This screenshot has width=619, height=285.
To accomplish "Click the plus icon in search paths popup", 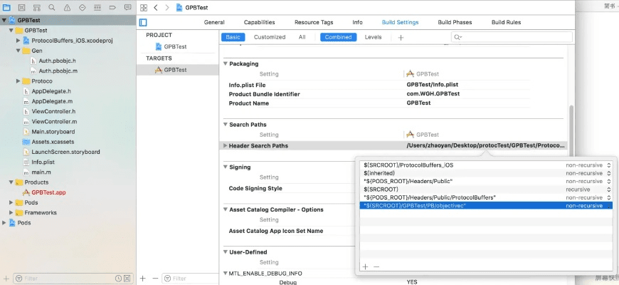I will pyautogui.click(x=365, y=266).
